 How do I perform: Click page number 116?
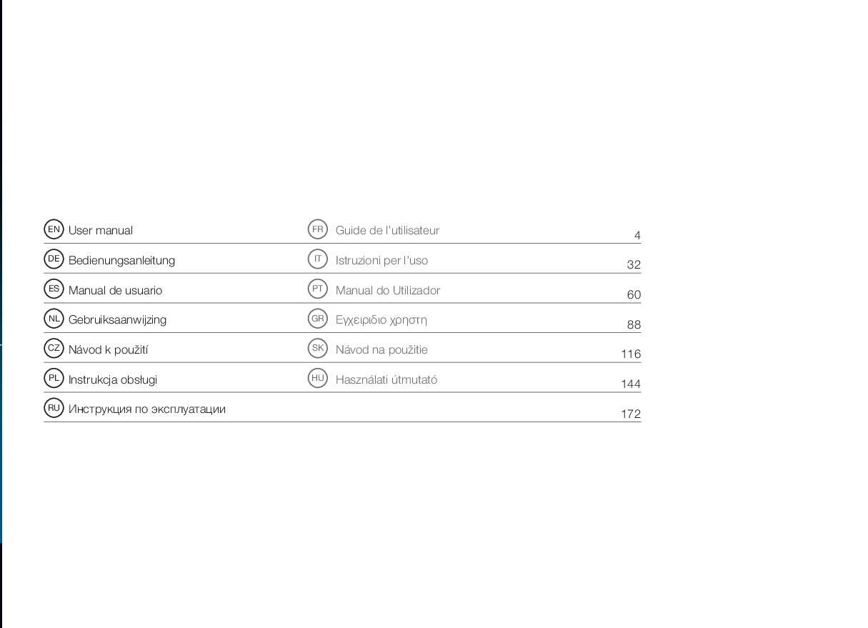click(631, 354)
